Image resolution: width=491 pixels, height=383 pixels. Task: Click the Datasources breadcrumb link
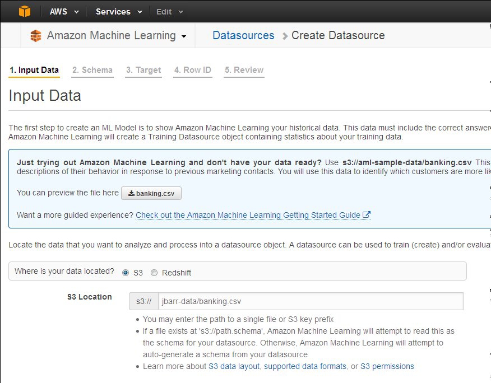(243, 35)
